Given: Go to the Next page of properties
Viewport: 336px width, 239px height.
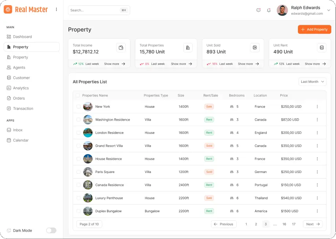Looking at the screenshot, I should point(313,224).
